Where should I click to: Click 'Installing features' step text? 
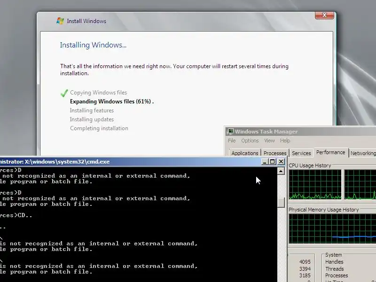point(92,110)
